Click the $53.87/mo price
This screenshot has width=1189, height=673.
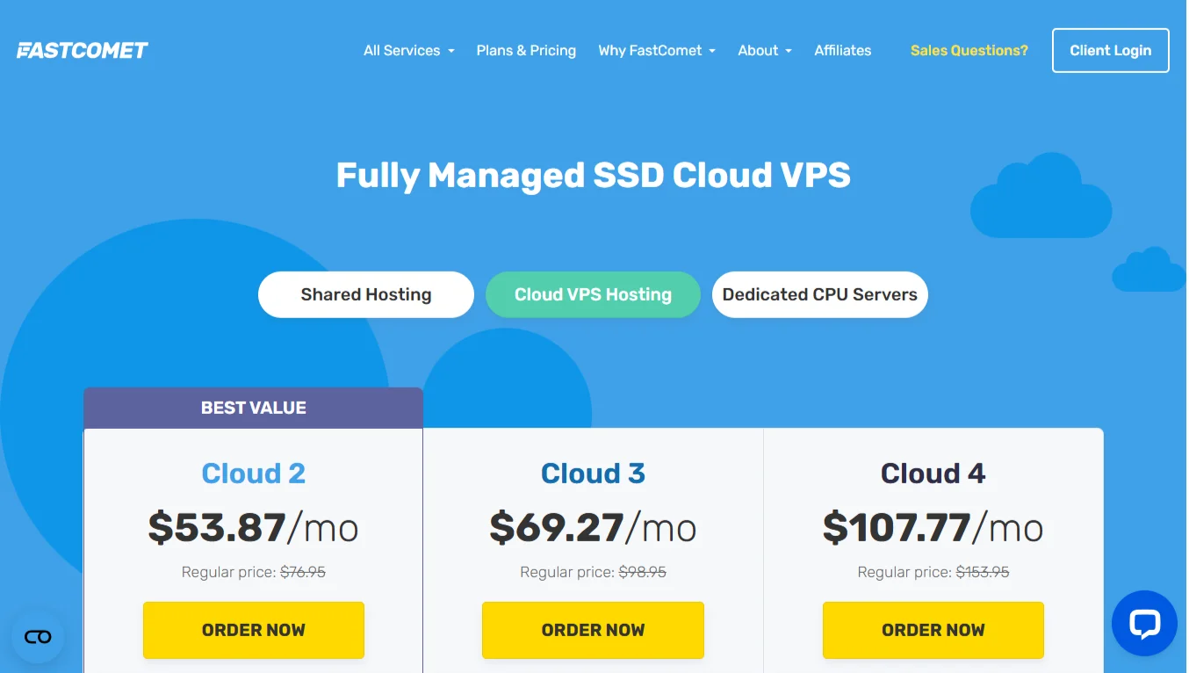click(254, 527)
